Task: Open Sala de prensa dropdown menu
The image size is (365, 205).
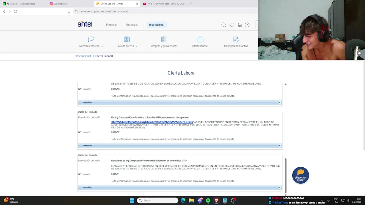Action: (x=127, y=46)
